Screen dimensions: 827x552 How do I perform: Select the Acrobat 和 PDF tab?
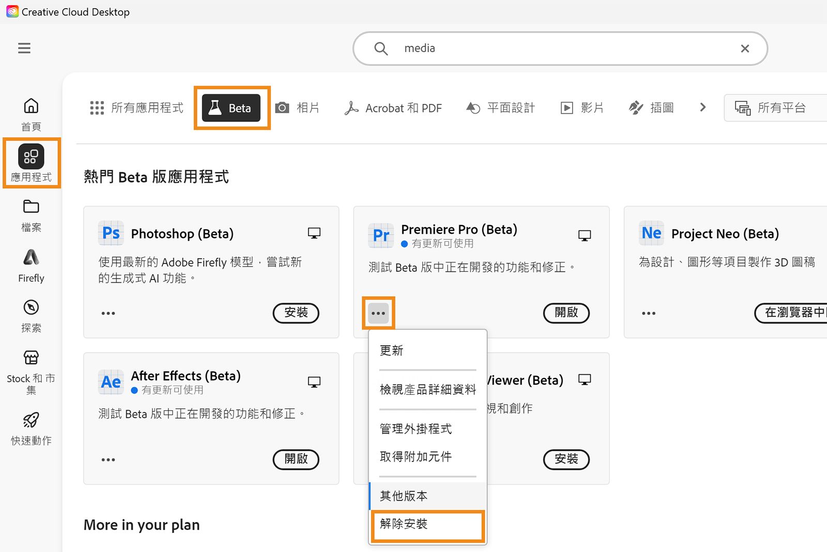coord(393,108)
